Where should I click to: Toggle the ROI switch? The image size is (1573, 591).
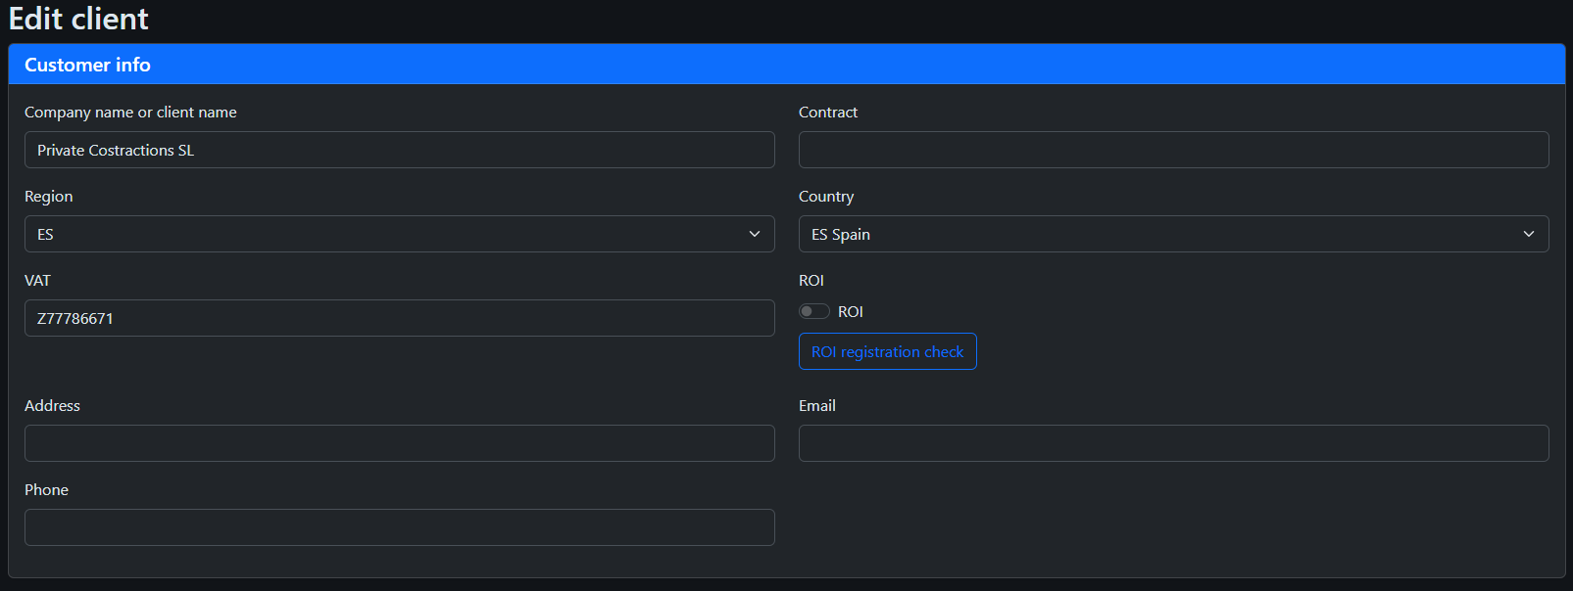click(813, 311)
